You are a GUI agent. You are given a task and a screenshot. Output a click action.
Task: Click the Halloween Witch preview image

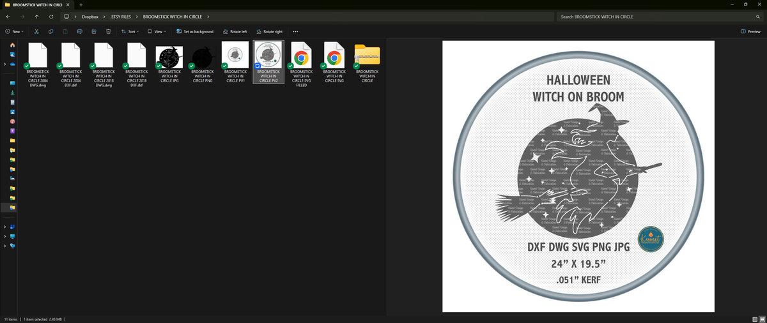[578, 177]
